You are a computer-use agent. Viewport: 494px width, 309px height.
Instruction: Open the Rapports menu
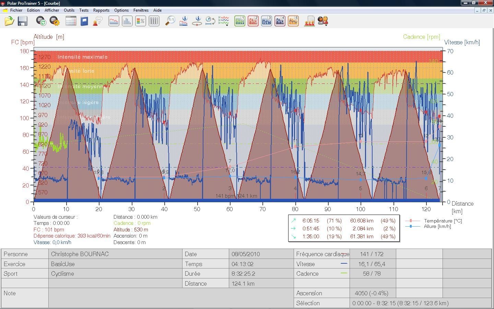coord(101,10)
